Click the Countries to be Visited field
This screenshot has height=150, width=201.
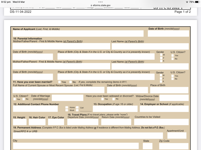coord(161,122)
